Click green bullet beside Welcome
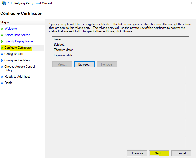 pos(2,29)
